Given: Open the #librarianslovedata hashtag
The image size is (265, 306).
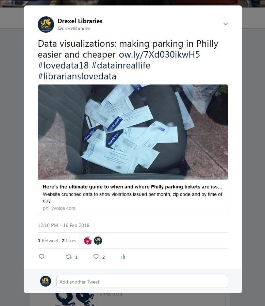Looking at the screenshot, I should [77, 76].
